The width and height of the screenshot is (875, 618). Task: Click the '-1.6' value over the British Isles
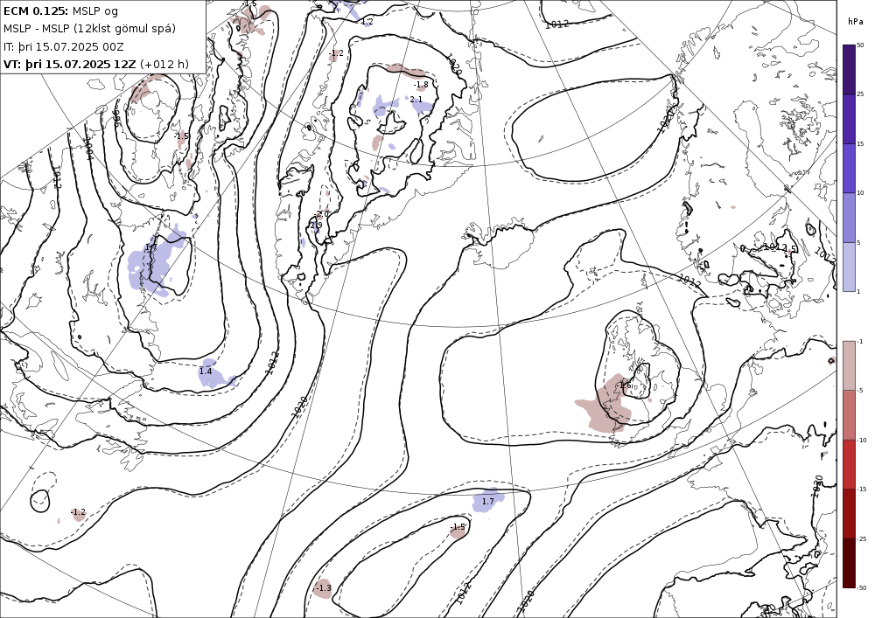[623, 385]
